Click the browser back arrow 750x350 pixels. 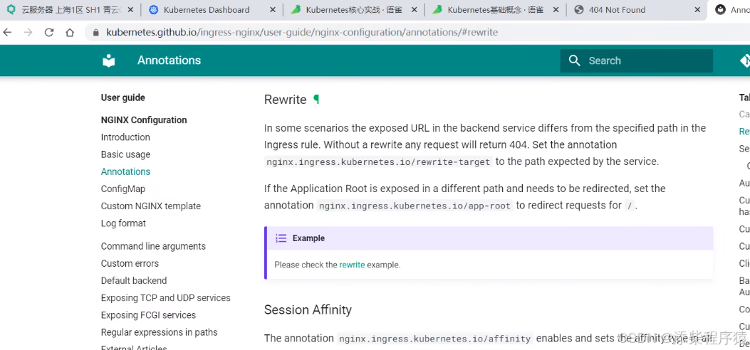6,33
